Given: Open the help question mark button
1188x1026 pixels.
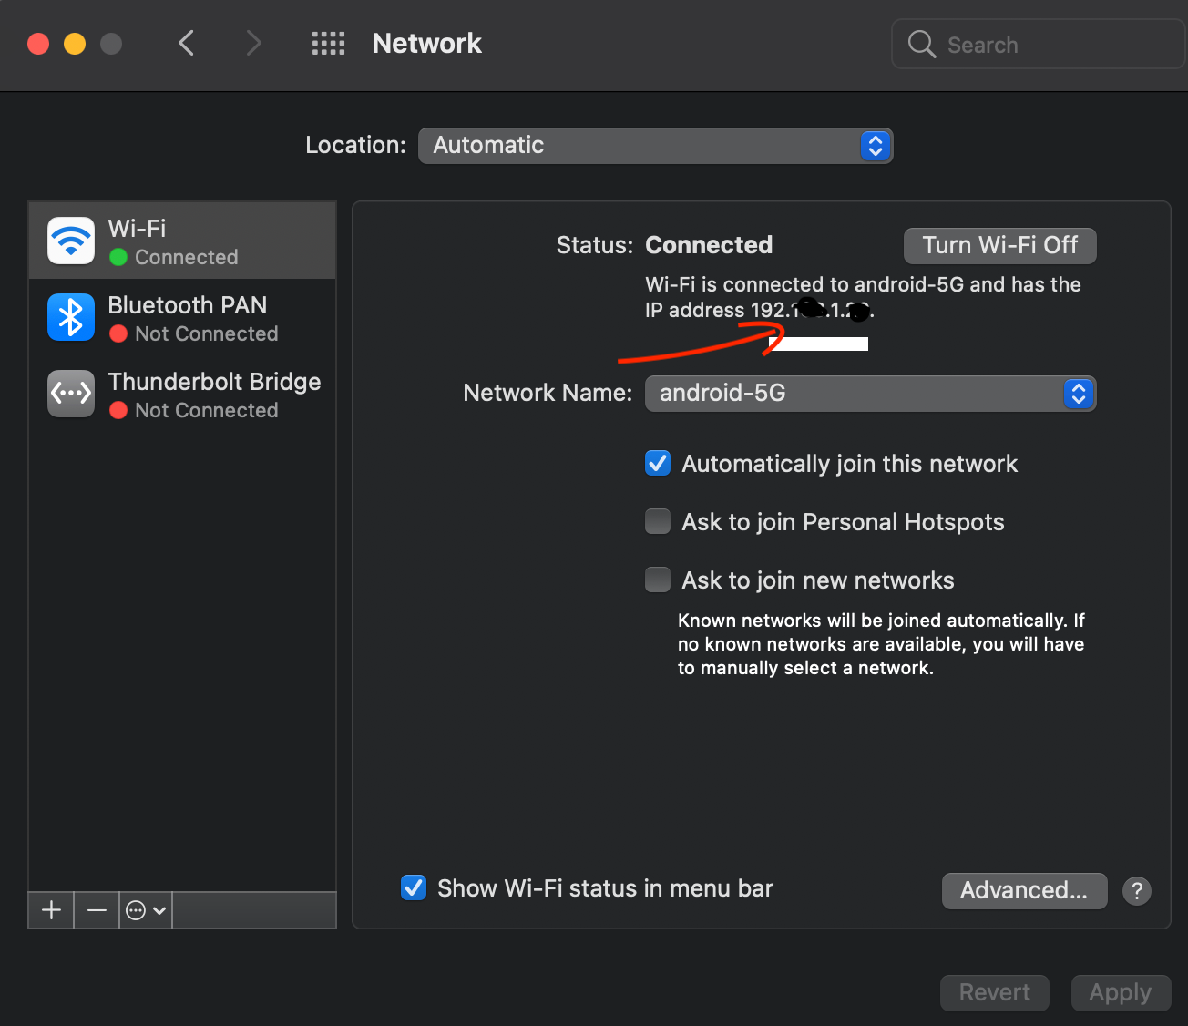Looking at the screenshot, I should tap(1136, 890).
